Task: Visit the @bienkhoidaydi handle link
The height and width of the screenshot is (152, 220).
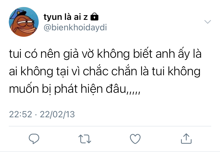Action: point(75,27)
